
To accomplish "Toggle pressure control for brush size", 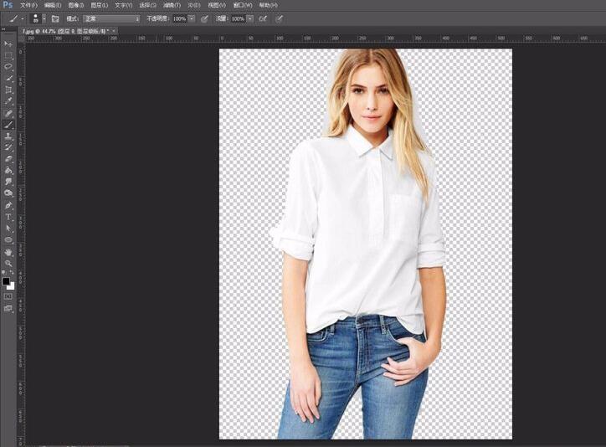I will [x=279, y=18].
